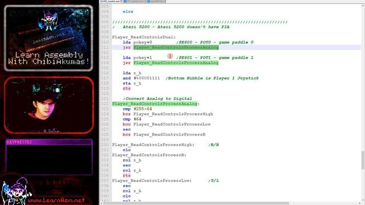Click the presenter webcam video frame
Viewport: 365px width, 205px height.
coord(49,105)
